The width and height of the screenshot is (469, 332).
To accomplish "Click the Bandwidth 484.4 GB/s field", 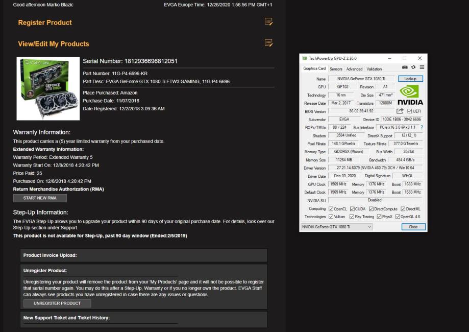I will point(405,160).
